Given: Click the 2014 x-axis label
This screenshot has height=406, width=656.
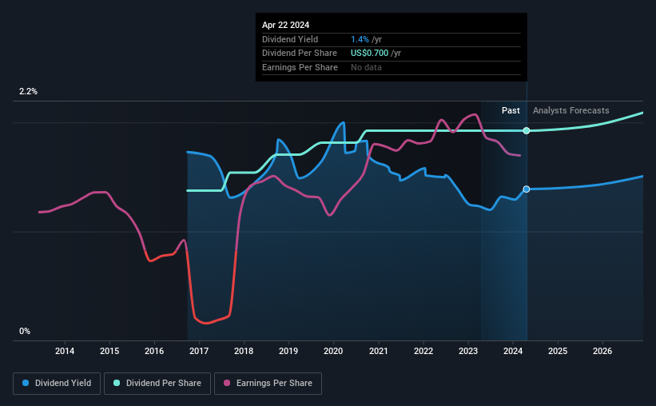Looking at the screenshot, I should pos(65,351).
